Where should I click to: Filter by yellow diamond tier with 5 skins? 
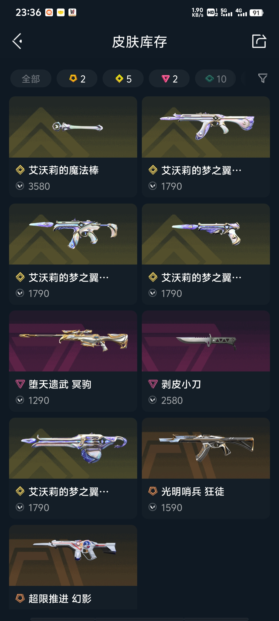click(123, 79)
